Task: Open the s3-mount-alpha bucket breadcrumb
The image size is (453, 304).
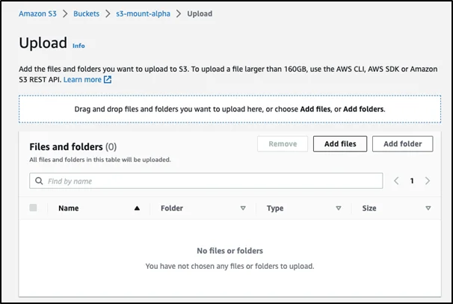Action: pyautogui.click(x=144, y=13)
